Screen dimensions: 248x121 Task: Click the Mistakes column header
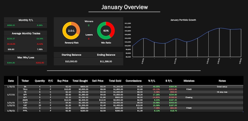coord(189,81)
